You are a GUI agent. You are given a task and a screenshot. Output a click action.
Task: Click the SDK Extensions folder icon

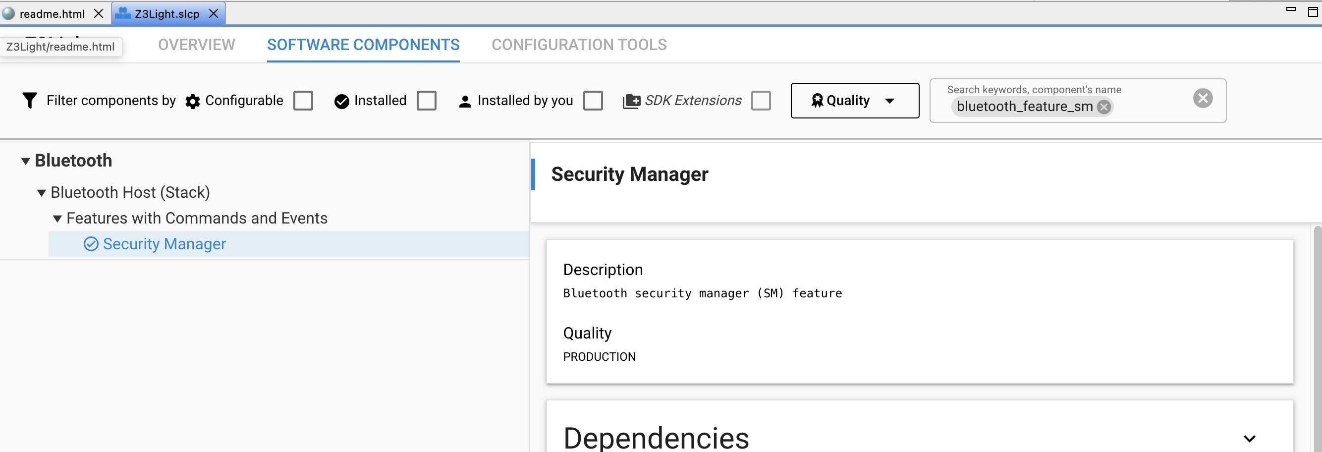631,101
